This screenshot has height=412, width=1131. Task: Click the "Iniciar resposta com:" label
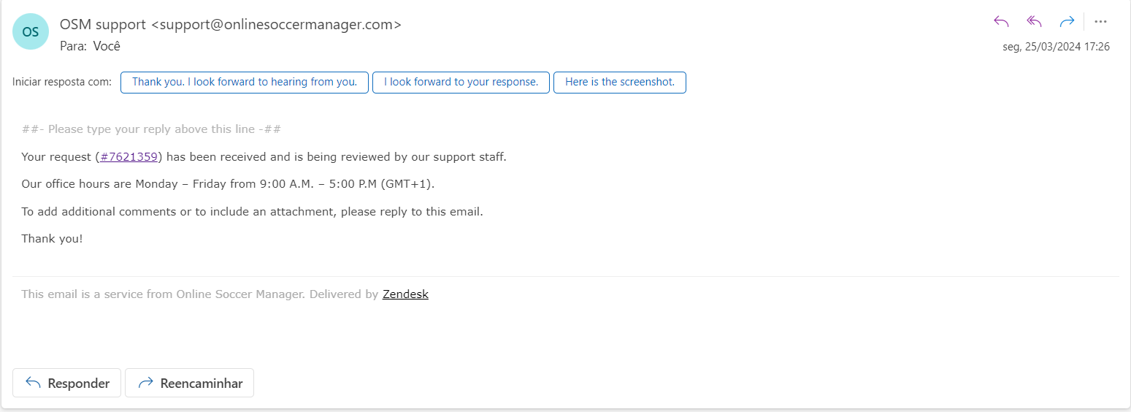62,82
